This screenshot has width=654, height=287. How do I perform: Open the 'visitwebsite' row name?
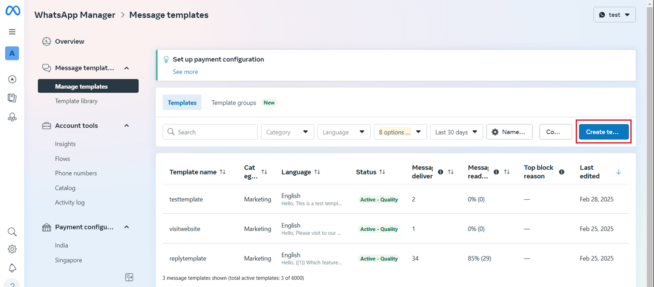click(185, 229)
